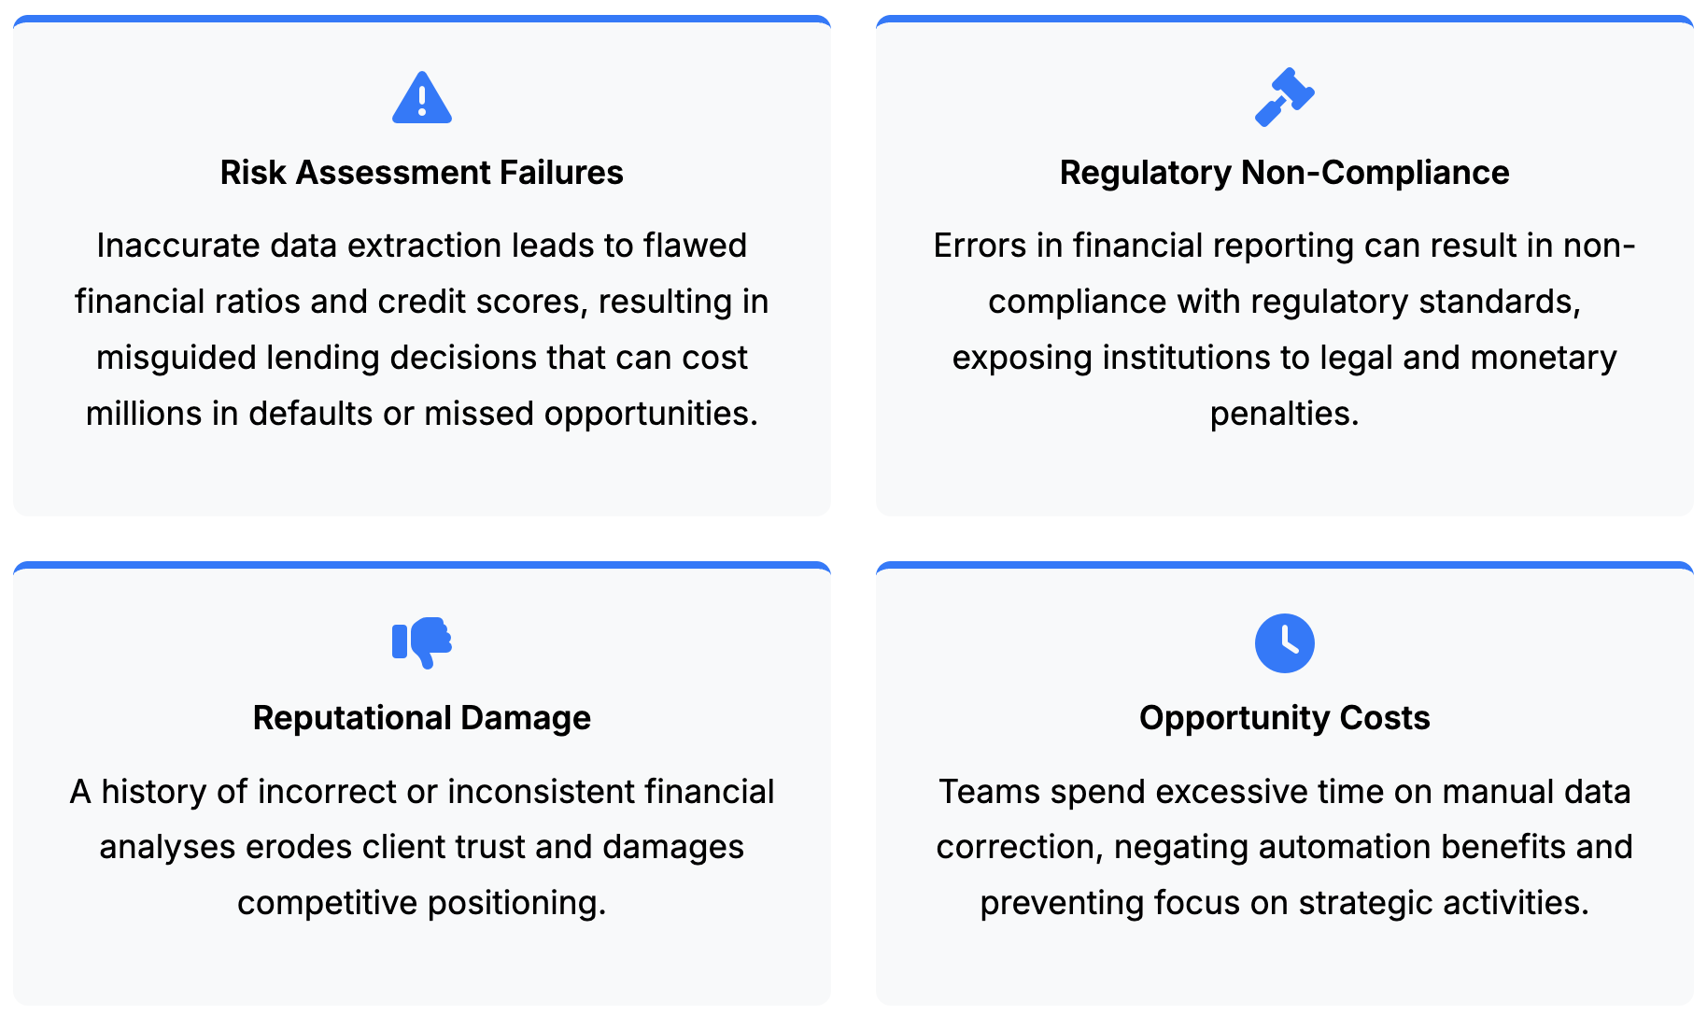Click the thumbs-down icon

(x=422, y=642)
